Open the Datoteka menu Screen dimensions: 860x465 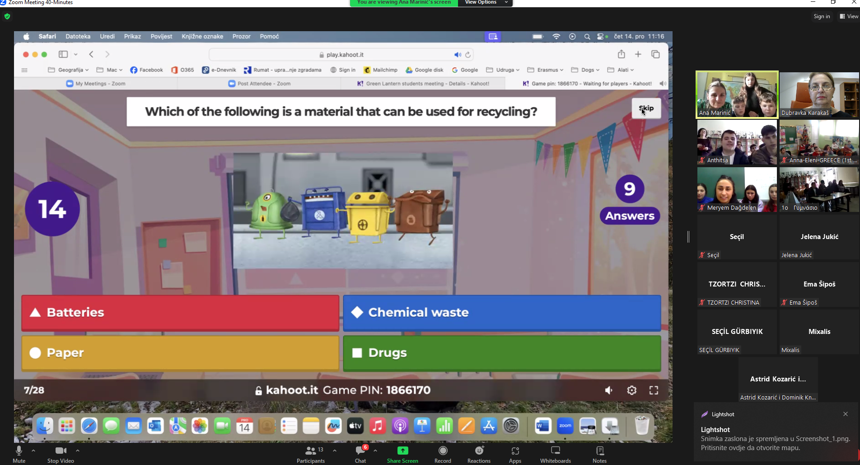coord(78,37)
